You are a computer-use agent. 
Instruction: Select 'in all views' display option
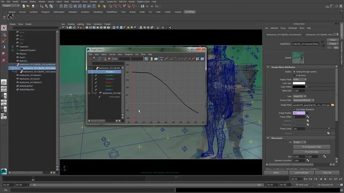[x=294, y=76]
